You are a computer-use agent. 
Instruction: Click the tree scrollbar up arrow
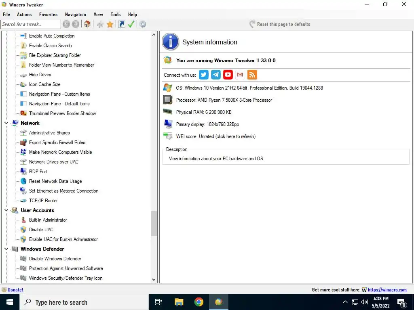154,35
